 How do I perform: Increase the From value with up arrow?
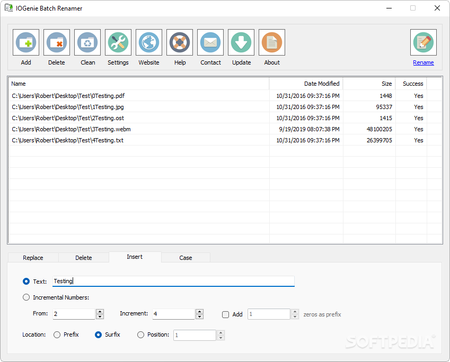(100, 312)
